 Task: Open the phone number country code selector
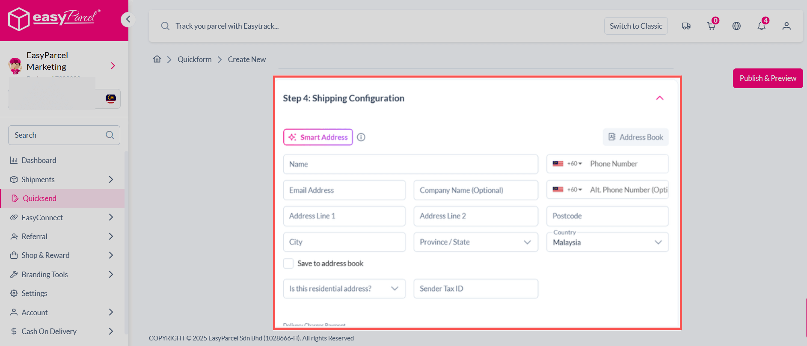[567, 164]
